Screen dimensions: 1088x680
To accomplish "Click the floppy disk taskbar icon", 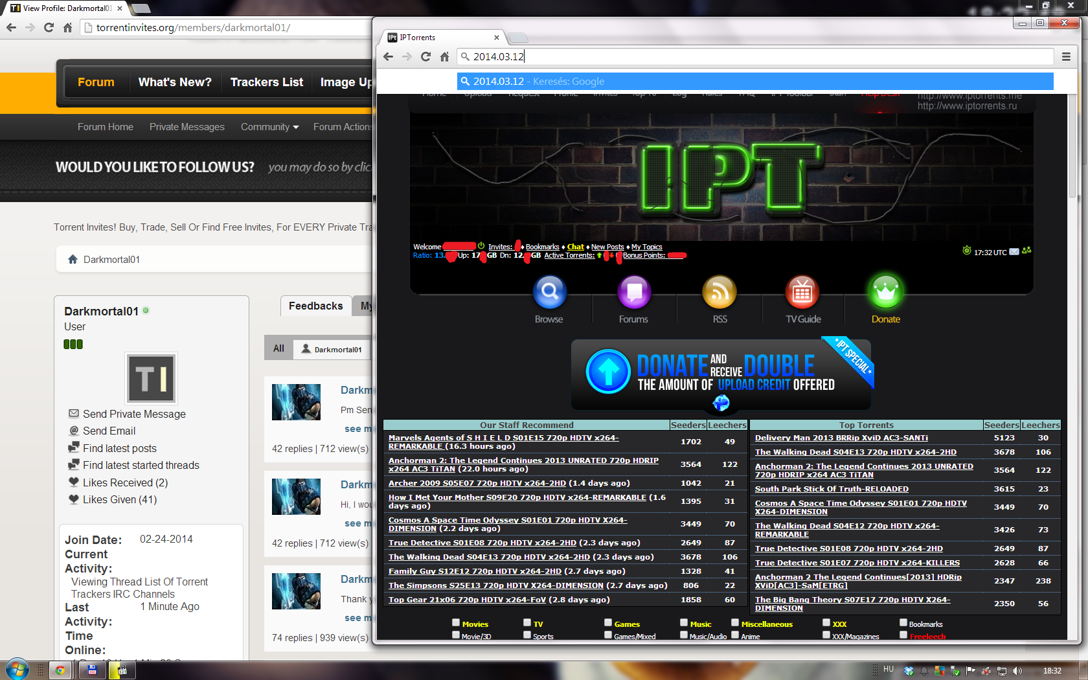I will coord(92,670).
